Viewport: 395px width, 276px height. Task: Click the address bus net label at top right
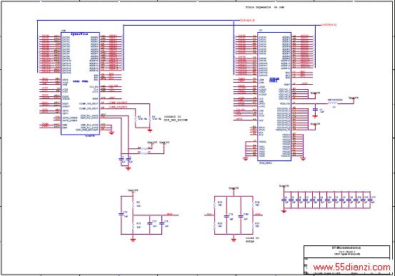point(329,25)
